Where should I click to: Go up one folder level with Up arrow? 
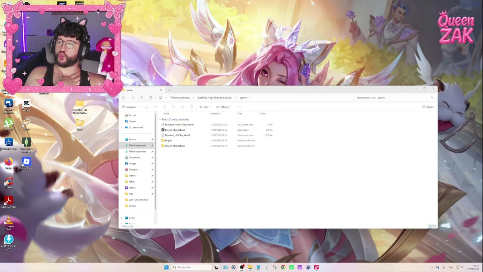pos(142,97)
